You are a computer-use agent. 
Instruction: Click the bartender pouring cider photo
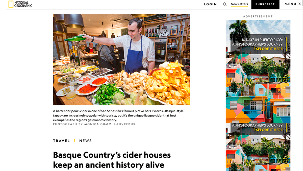pos(121,59)
